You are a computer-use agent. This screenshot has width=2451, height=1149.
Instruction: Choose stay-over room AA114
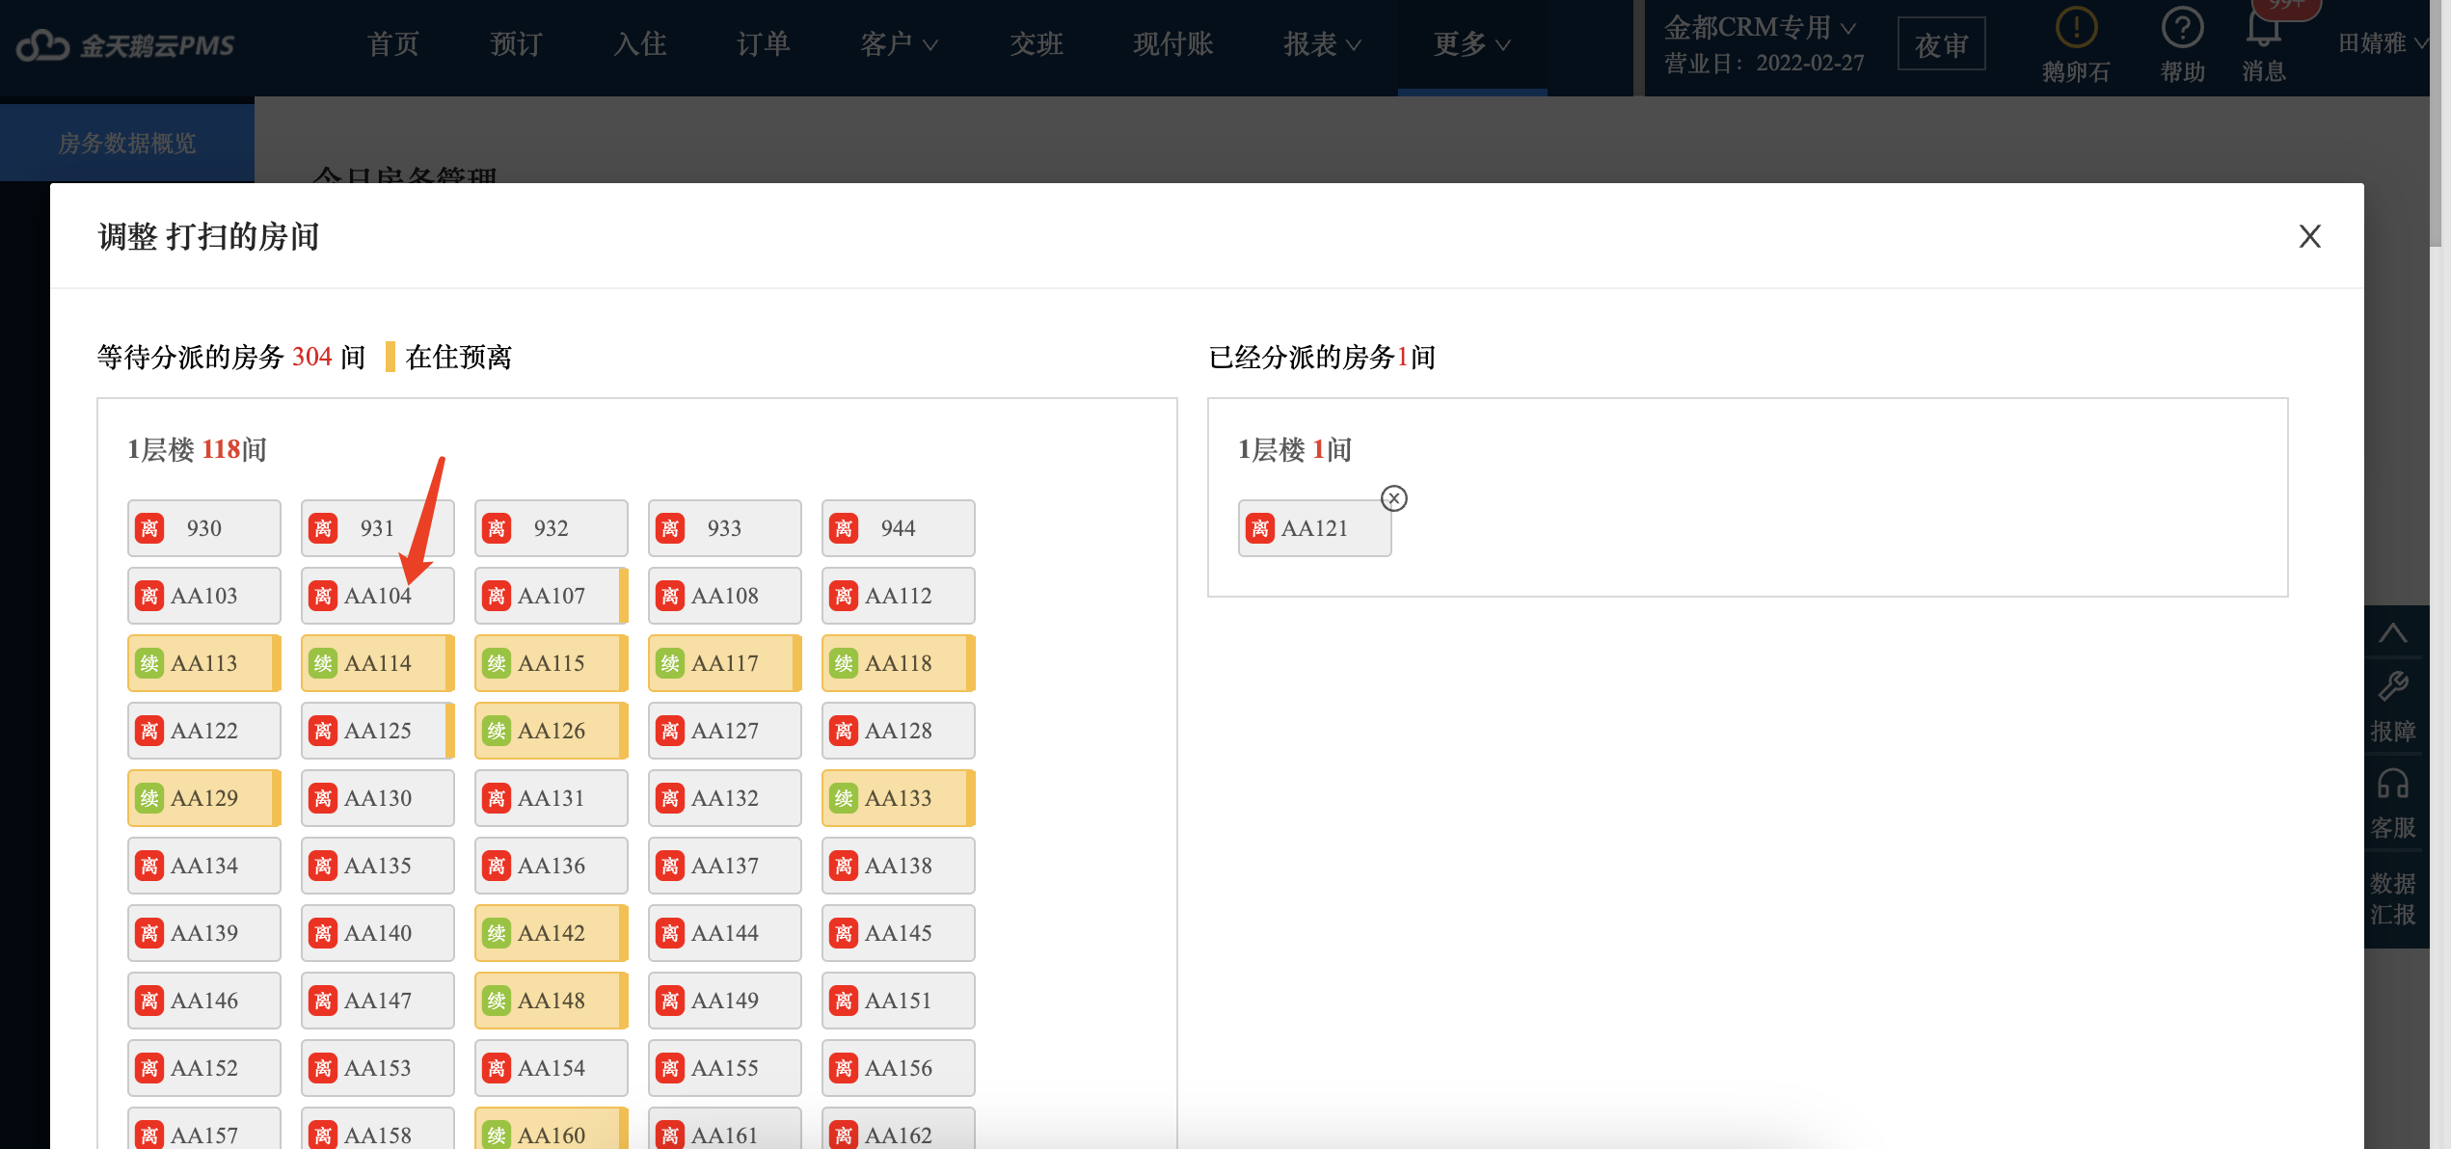point(378,663)
